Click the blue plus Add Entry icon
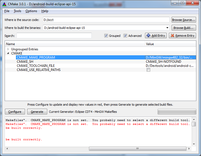Image resolution: width=201 pixels, height=156 pixels. (149, 35)
